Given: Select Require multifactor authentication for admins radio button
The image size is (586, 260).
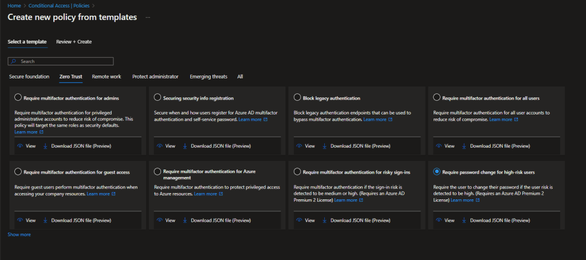Looking at the screenshot, I should 18,98.
